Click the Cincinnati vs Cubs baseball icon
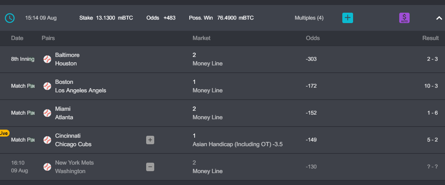The image size is (445, 185). 47,140
